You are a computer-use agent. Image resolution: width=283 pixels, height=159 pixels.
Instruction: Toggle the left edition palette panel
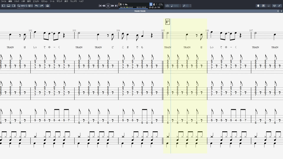point(4,6)
